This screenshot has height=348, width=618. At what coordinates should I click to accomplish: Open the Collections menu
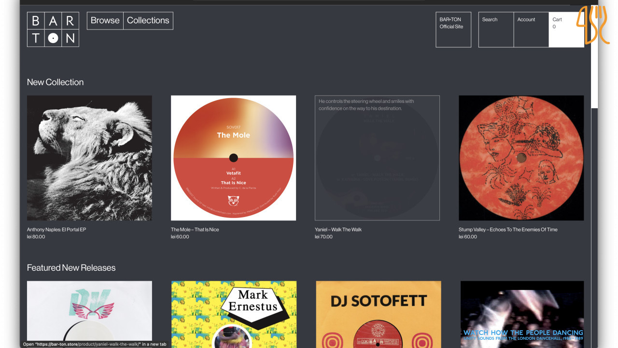click(148, 21)
